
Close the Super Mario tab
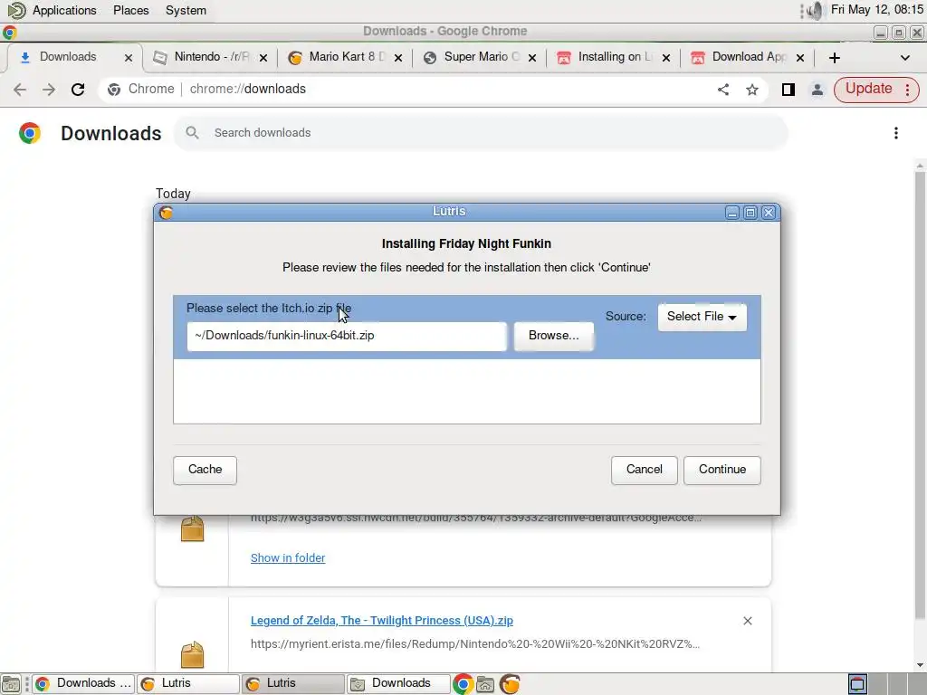(x=532, y=58)
